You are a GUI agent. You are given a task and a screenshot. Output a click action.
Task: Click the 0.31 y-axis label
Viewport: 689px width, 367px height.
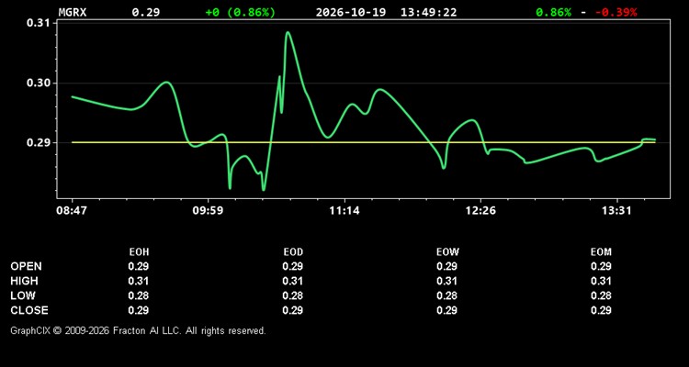pos(38,23)
